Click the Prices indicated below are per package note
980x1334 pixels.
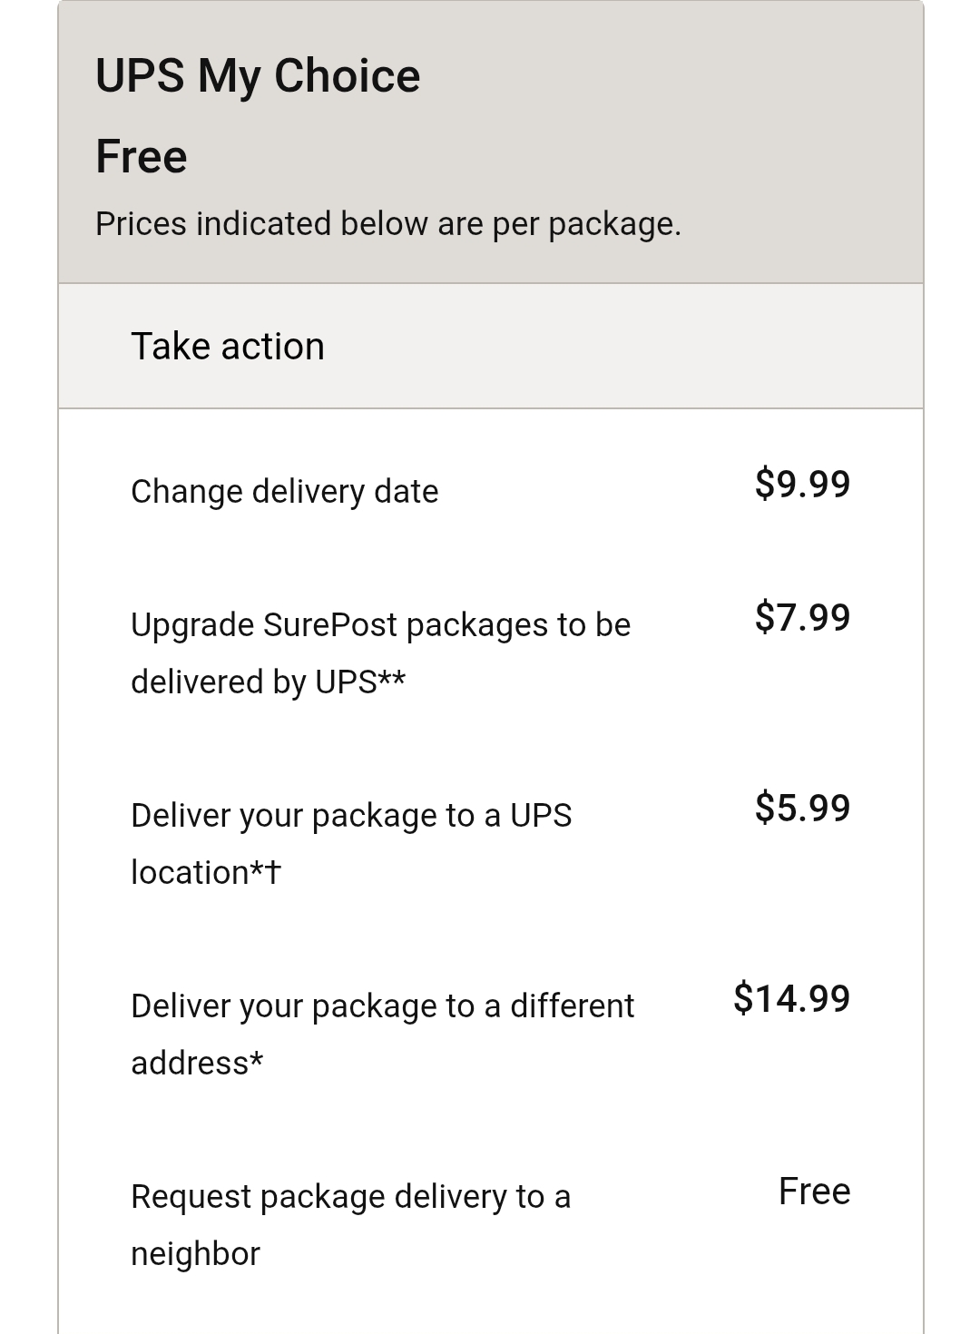tap(388, 224)
